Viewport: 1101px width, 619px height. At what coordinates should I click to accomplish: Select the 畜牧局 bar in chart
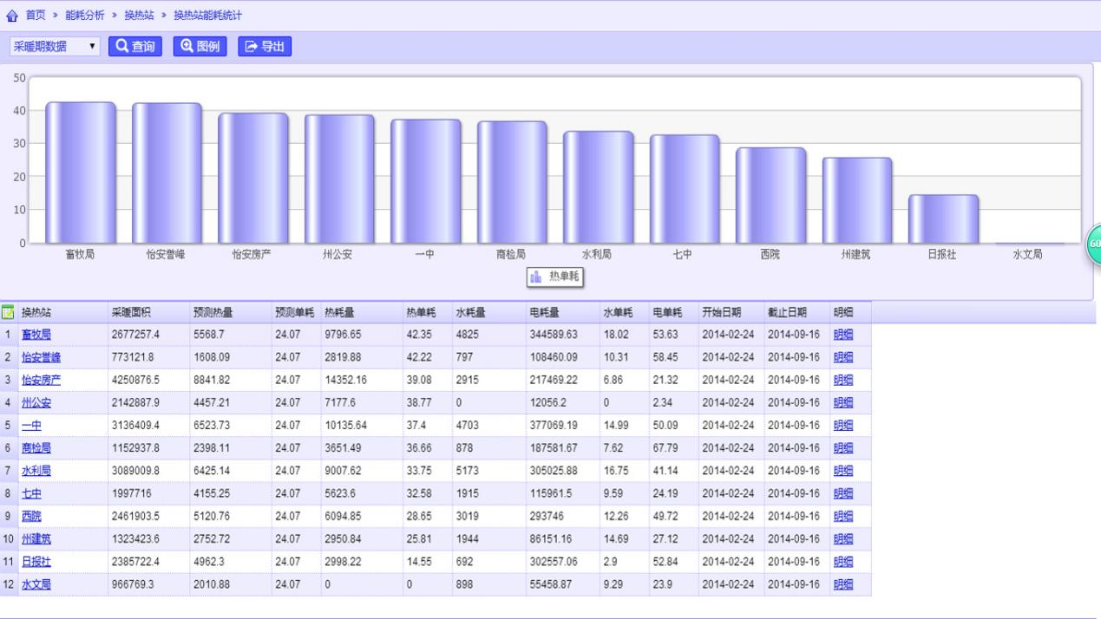tap(81, 173)
